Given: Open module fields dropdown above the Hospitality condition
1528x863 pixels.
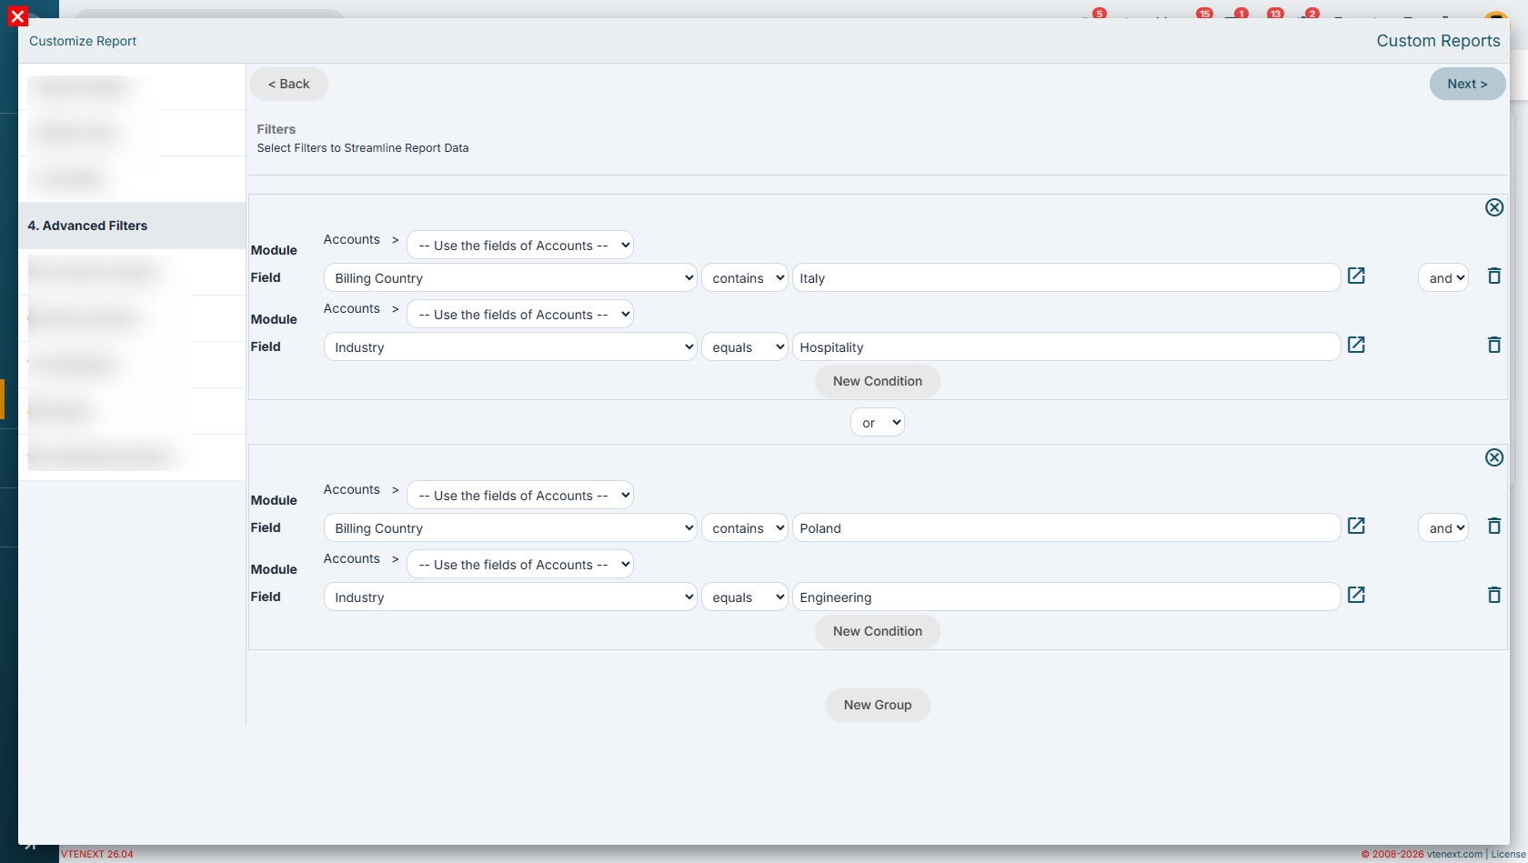Looking at the screenshot, I should pyautogui.click(x=520, y=315).
